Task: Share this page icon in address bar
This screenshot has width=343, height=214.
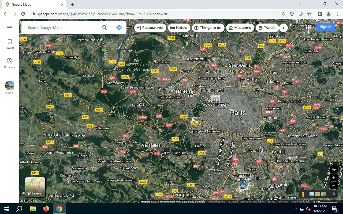Action: [301, 14]
